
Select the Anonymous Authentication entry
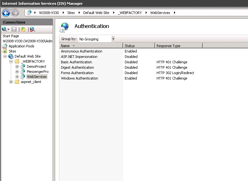[x=81, y=51]
